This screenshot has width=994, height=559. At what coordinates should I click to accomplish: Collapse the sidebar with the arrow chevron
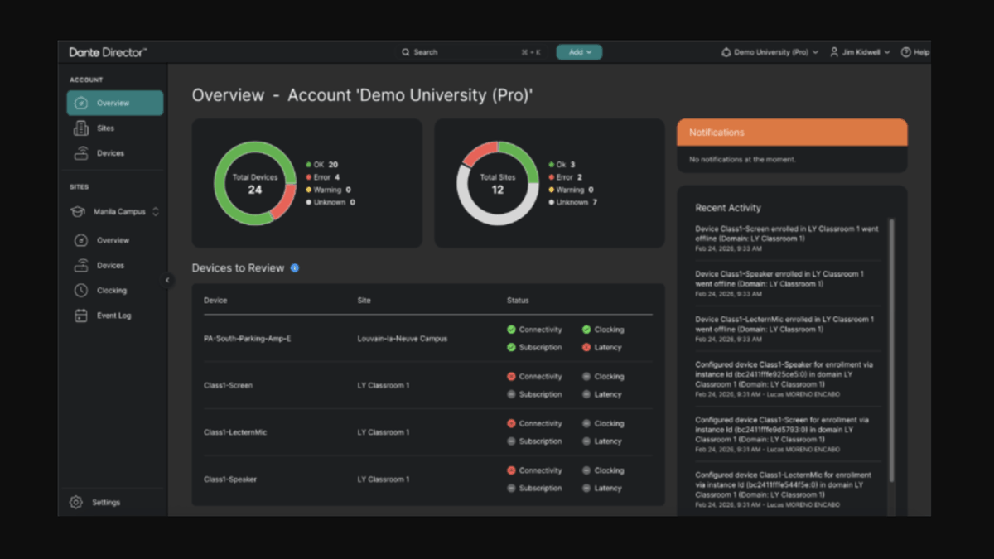click(168, 280)
